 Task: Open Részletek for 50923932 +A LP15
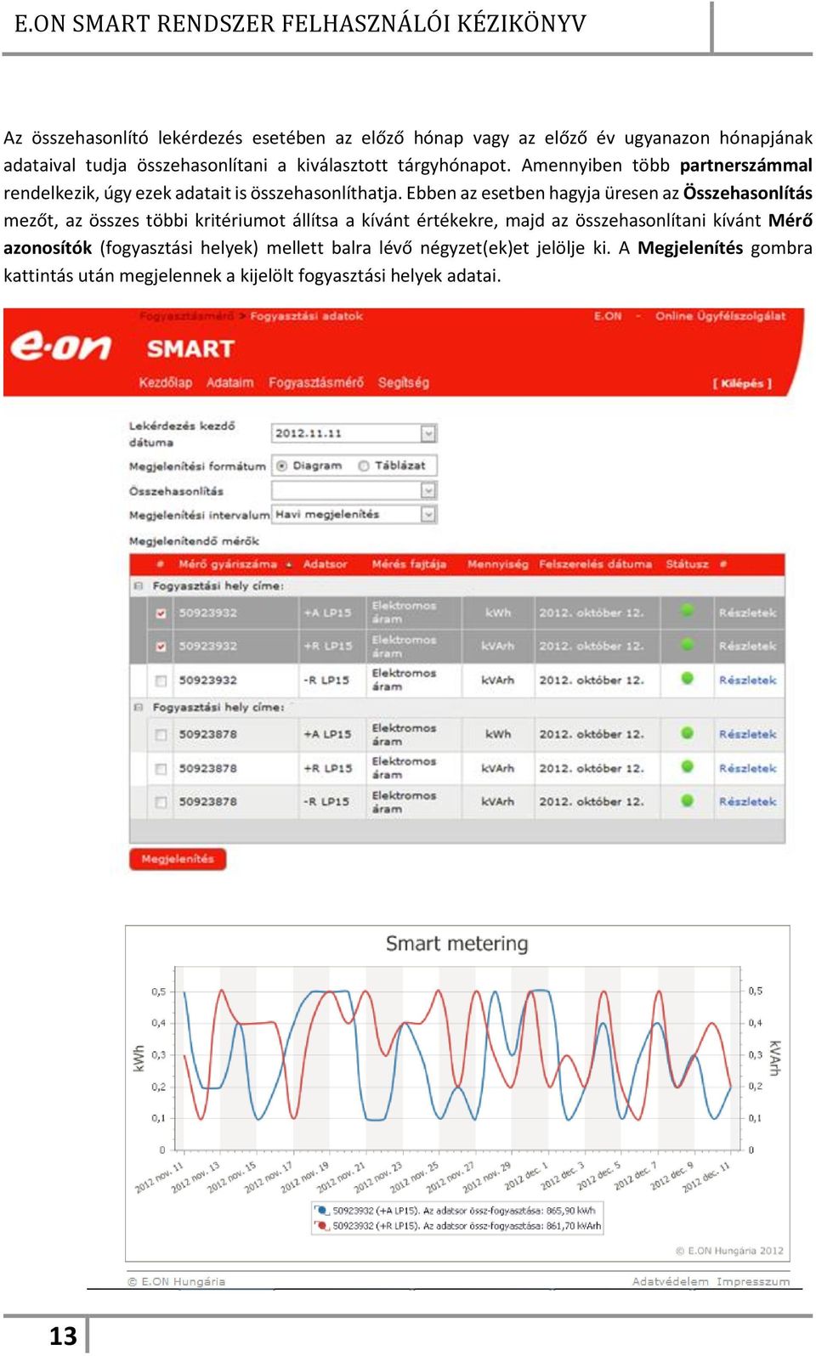click(x=747, y=613)
